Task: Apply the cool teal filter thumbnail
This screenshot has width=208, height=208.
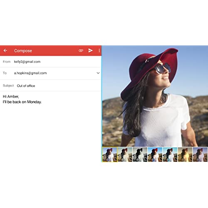Action: (170, 154)
